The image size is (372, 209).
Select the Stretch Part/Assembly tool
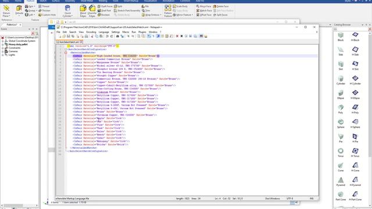tap(127, 10)
